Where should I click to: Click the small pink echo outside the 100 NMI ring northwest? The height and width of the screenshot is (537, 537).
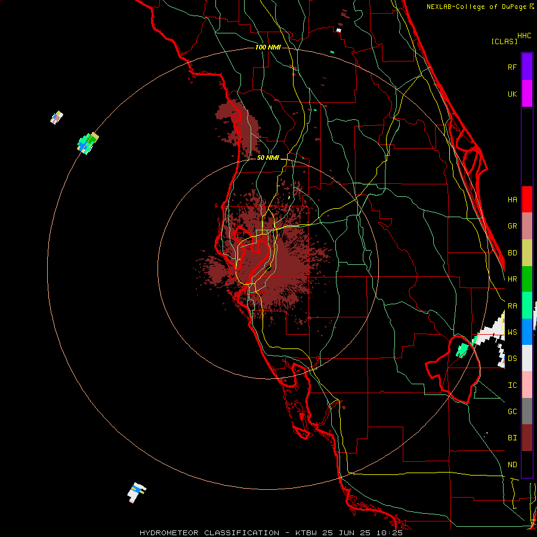point(57,118)
